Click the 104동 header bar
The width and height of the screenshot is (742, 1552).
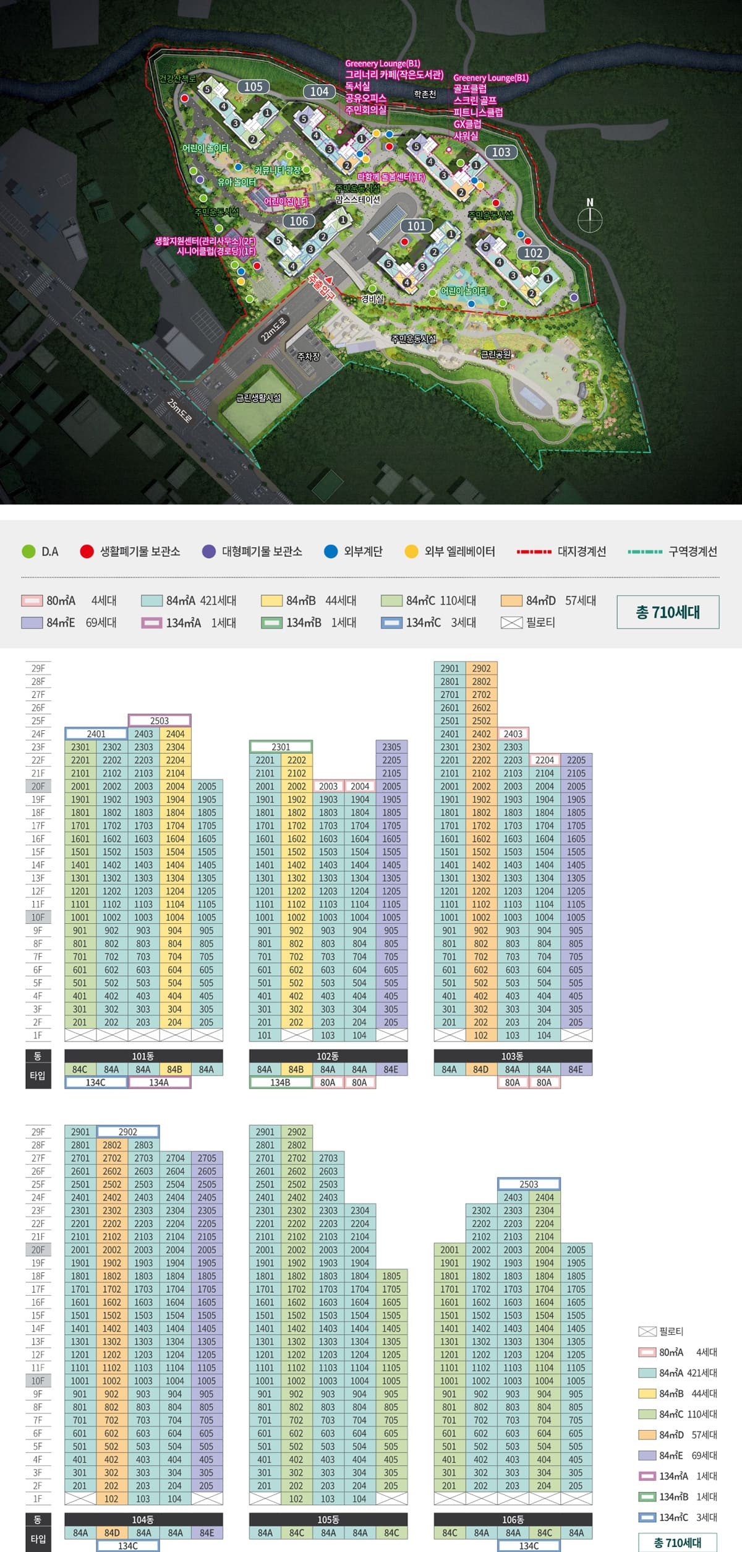(143, 1519)
